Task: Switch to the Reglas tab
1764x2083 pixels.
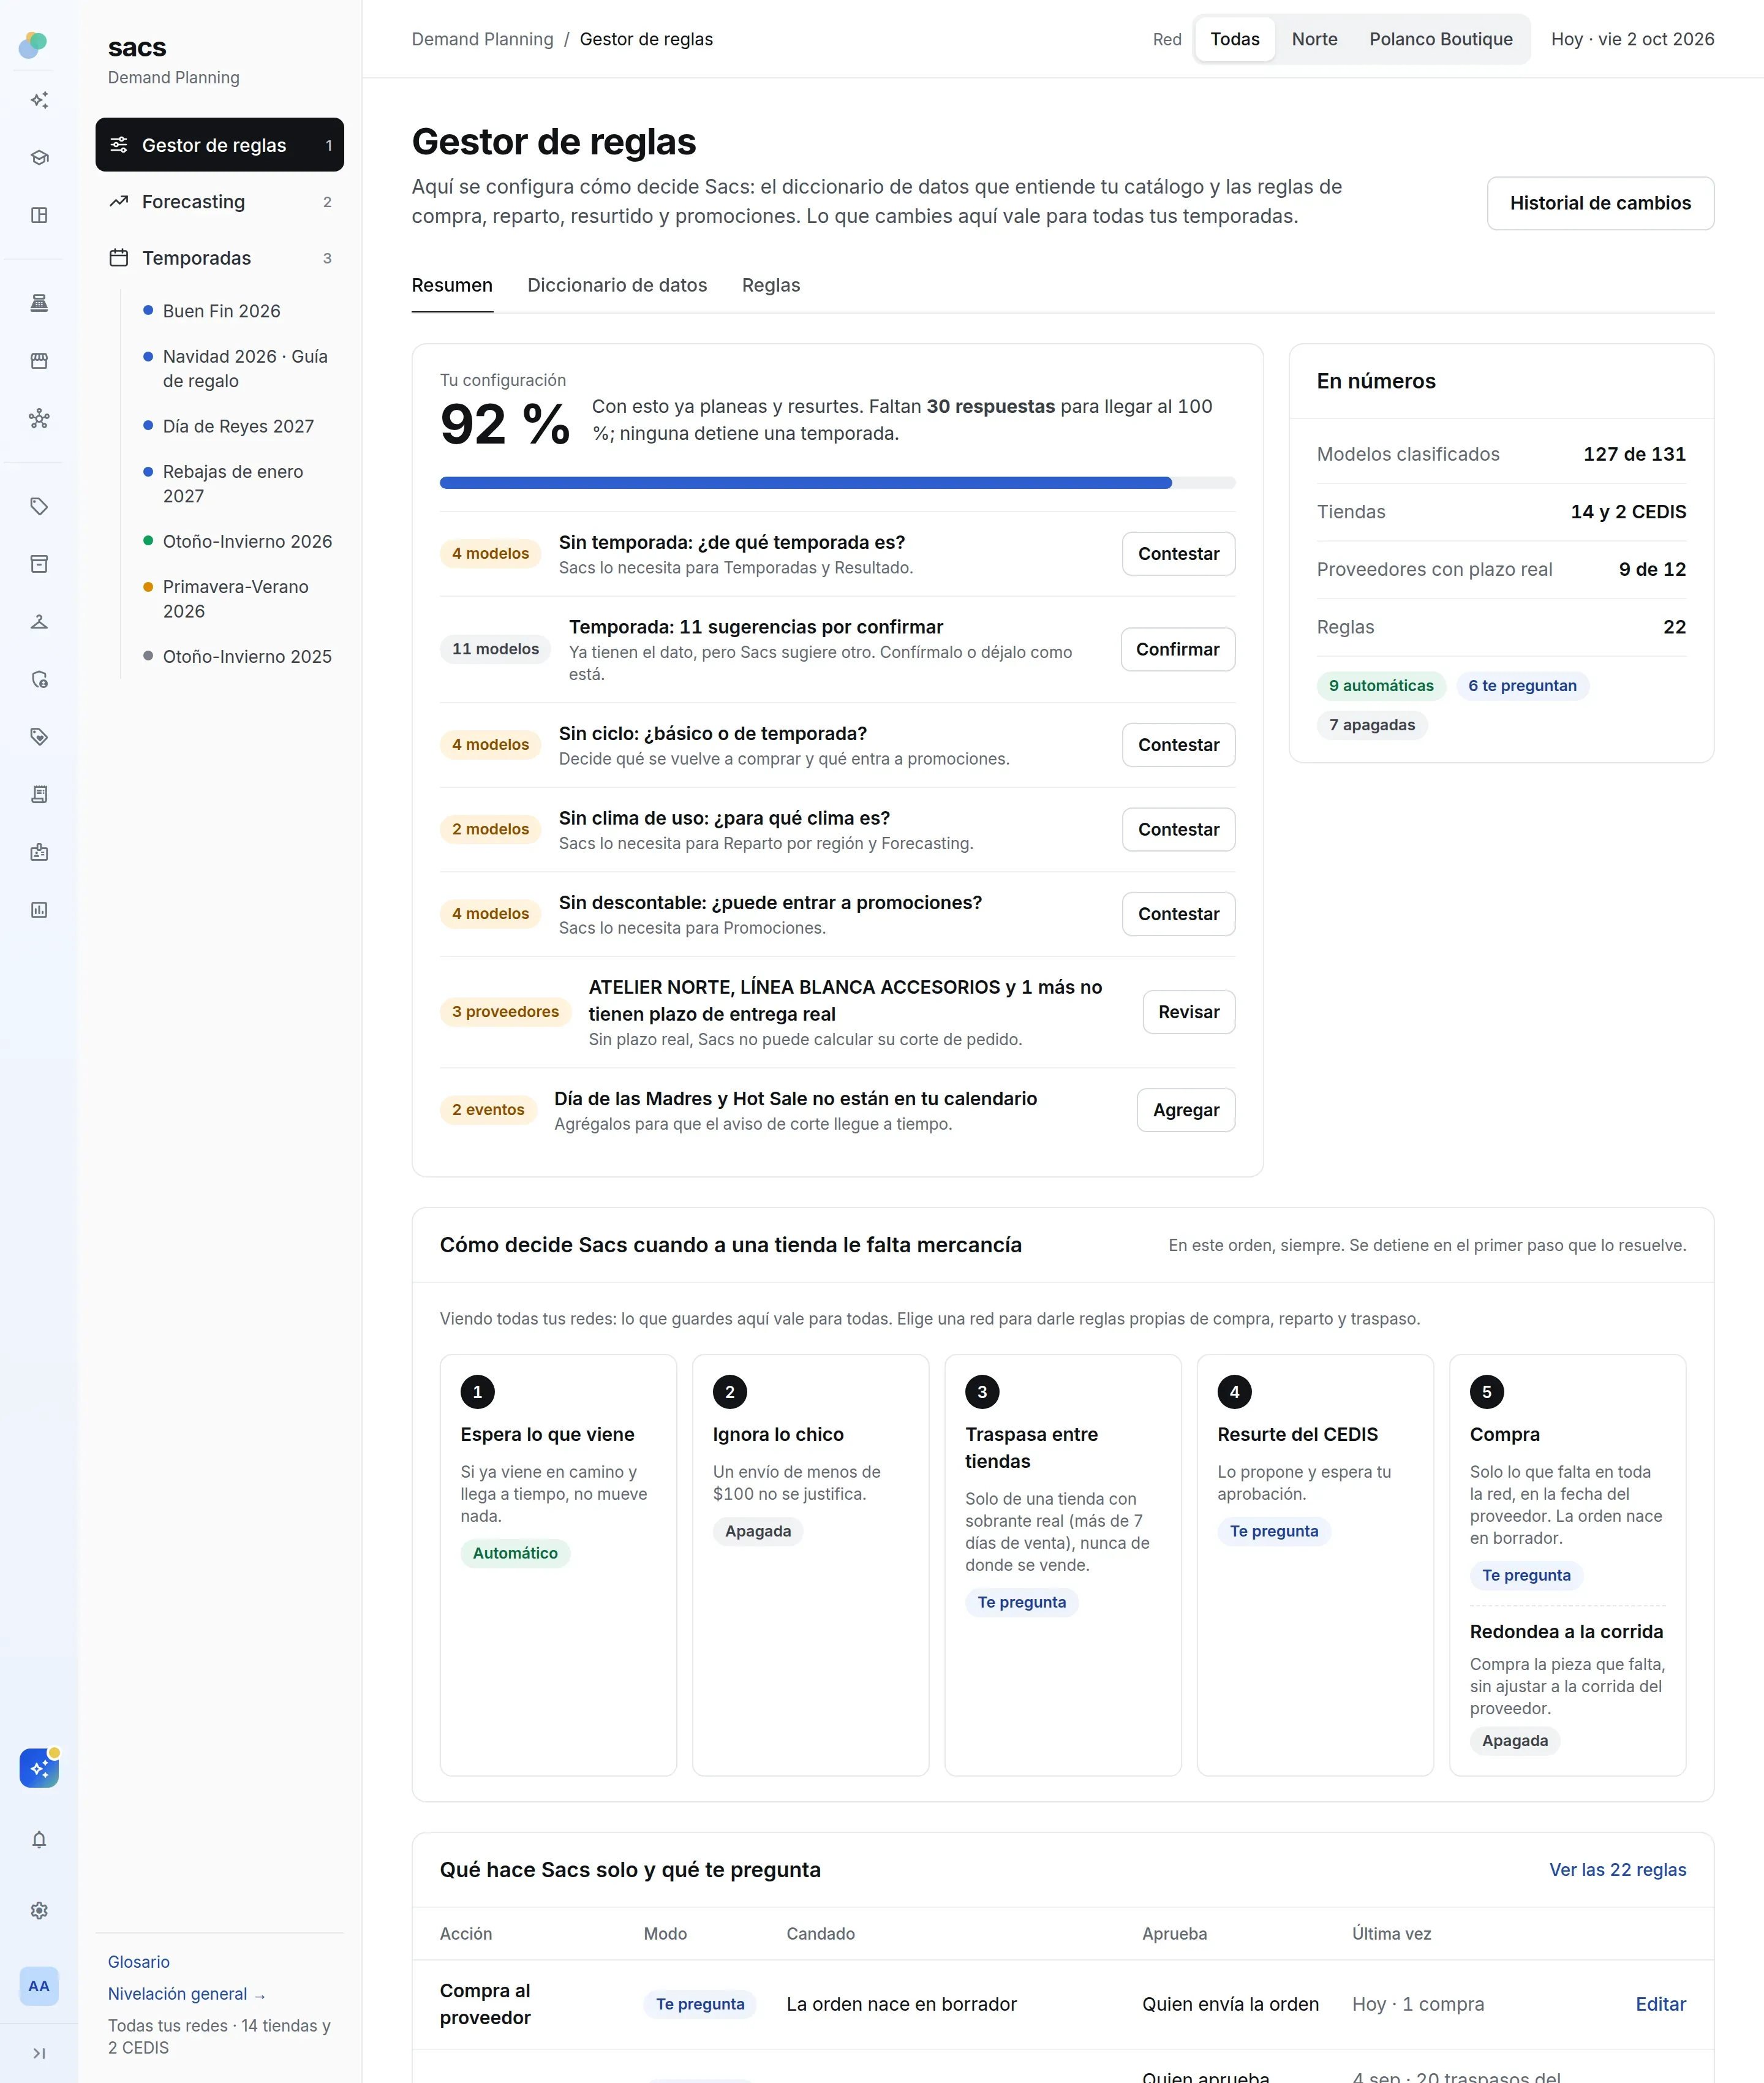Action: click(771, 285)
